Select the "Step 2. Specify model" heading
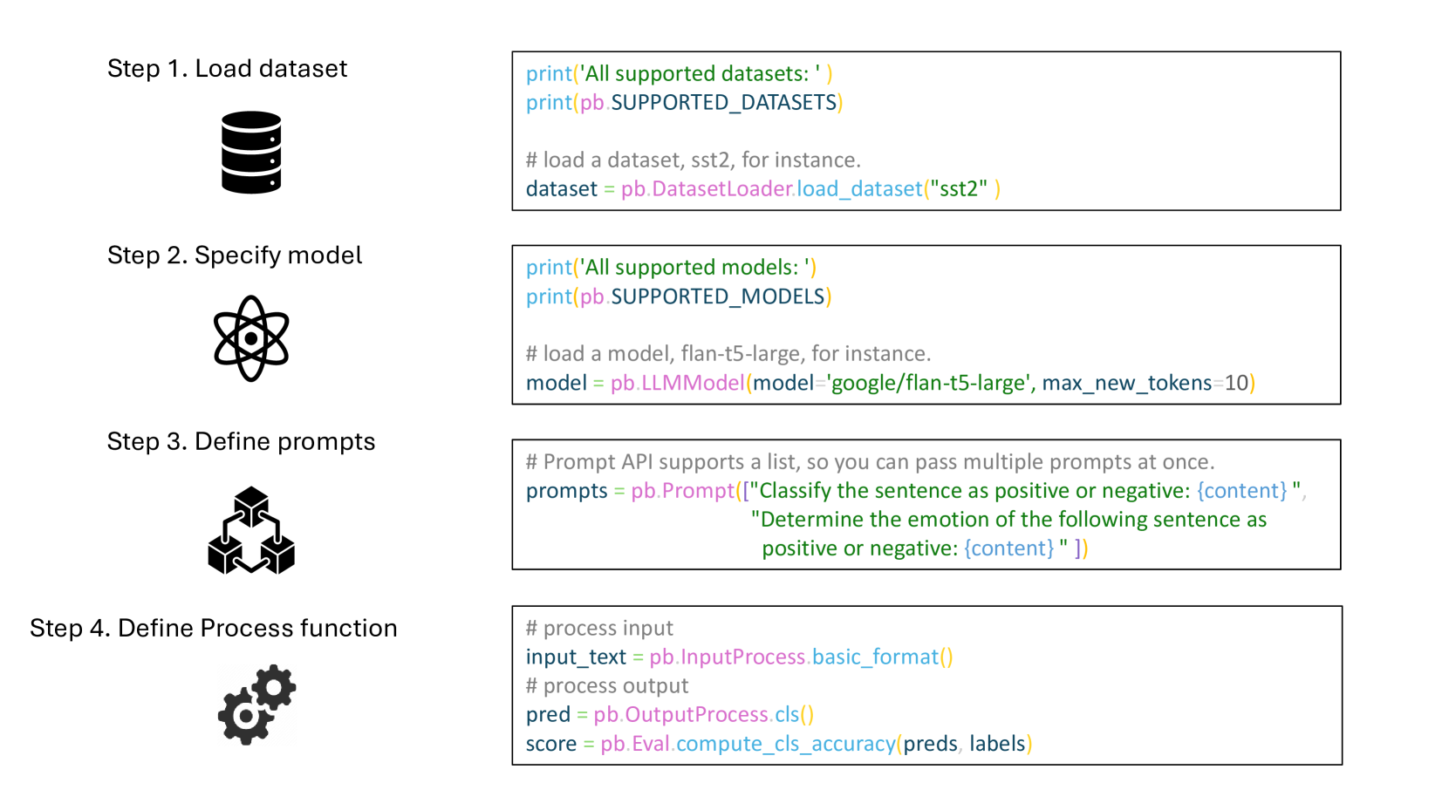1449x790 pixels. point(234,255)
